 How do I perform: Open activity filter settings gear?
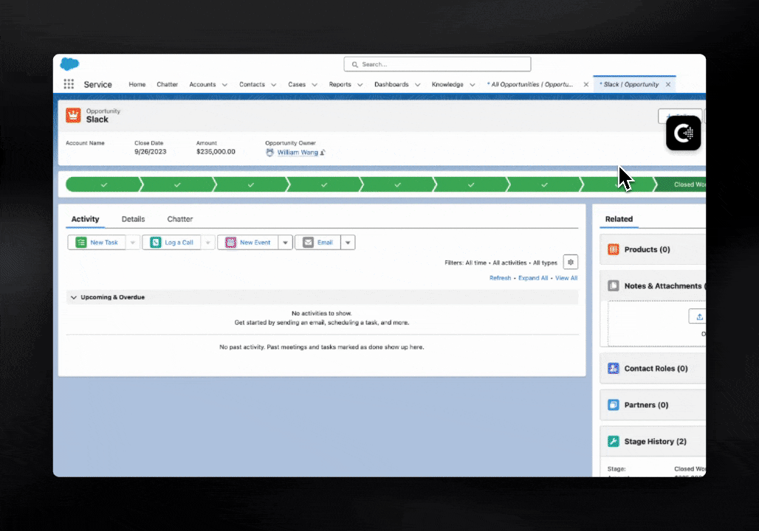pyautogui.click(x=570, y=263)
